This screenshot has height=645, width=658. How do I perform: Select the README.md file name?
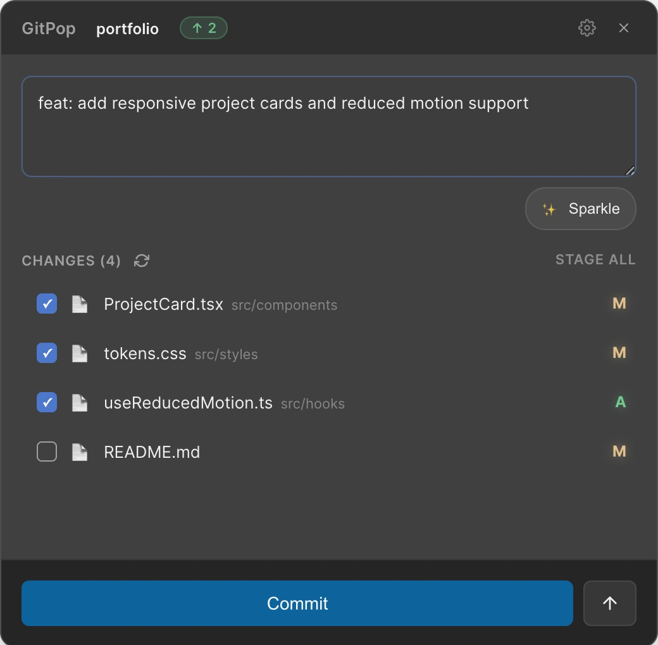pos(152,452)
